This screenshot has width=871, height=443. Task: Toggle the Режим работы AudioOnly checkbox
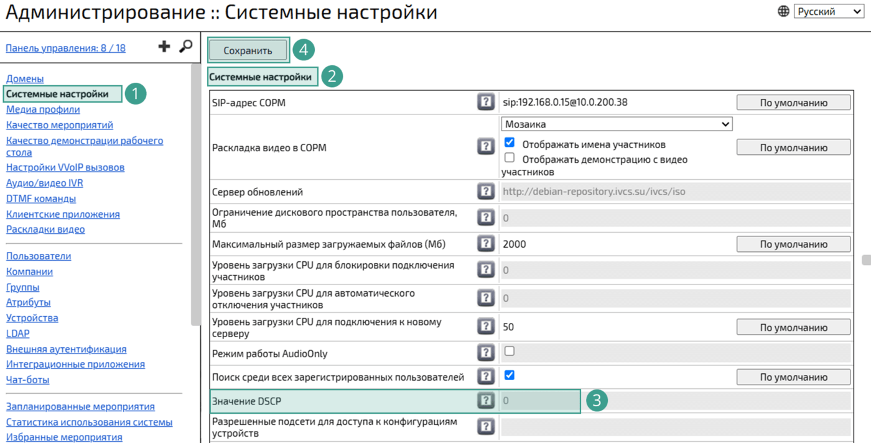[510, 352]
